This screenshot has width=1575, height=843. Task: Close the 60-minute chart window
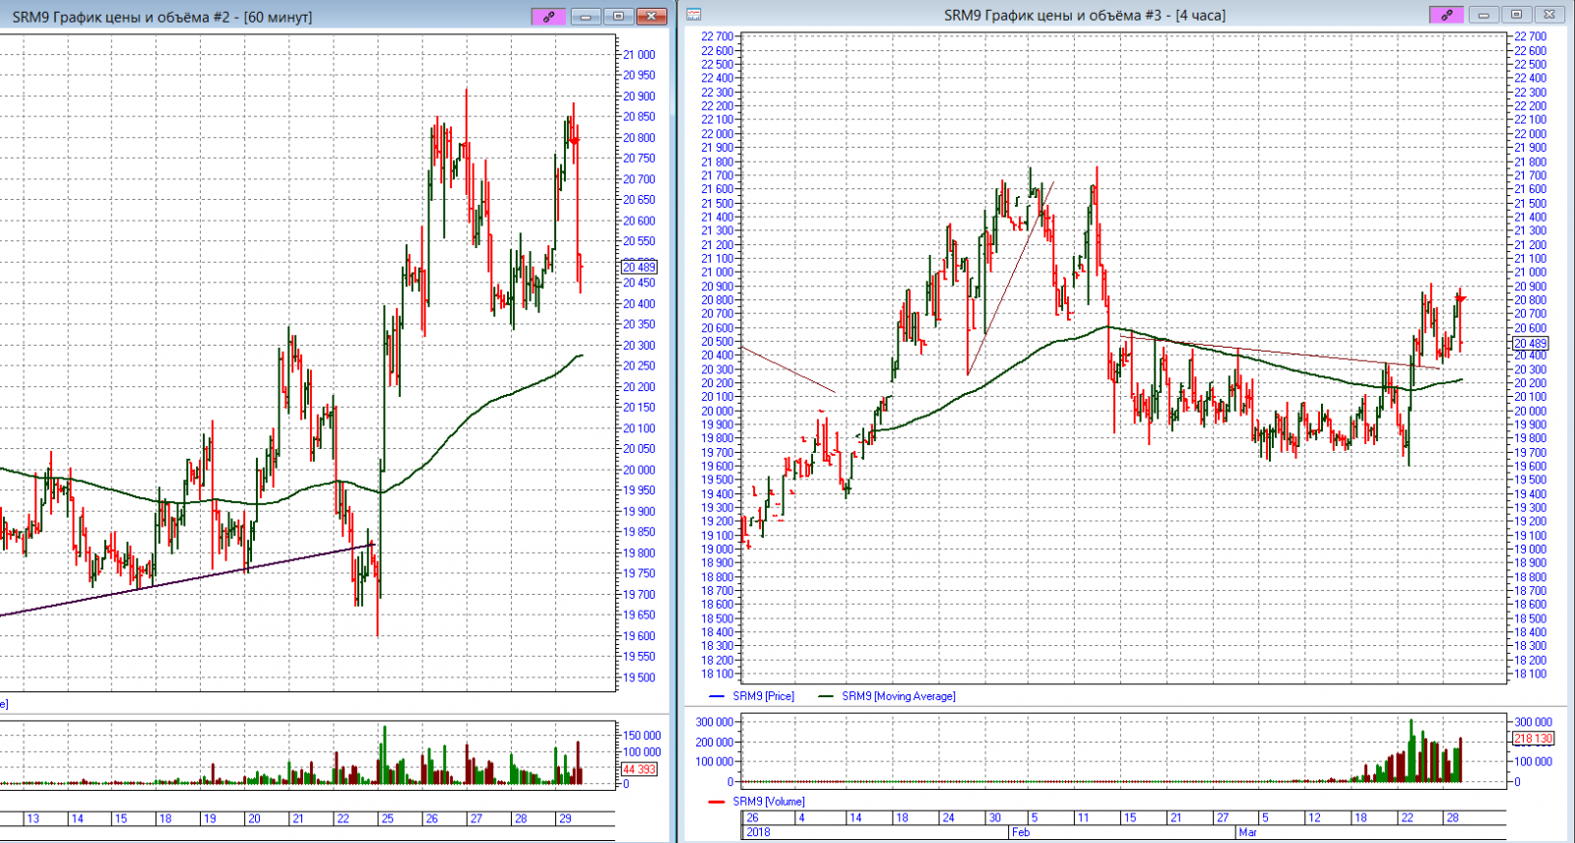pos(651,17)
